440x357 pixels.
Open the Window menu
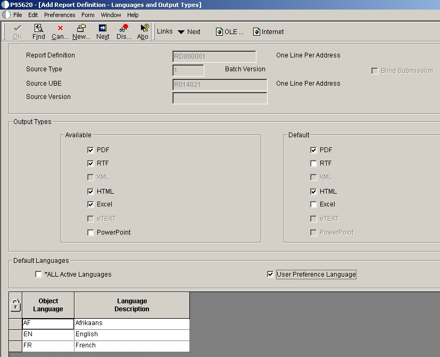111,15
